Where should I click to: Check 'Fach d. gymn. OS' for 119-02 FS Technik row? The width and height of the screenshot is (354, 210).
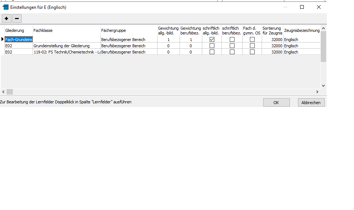(252, 52)
